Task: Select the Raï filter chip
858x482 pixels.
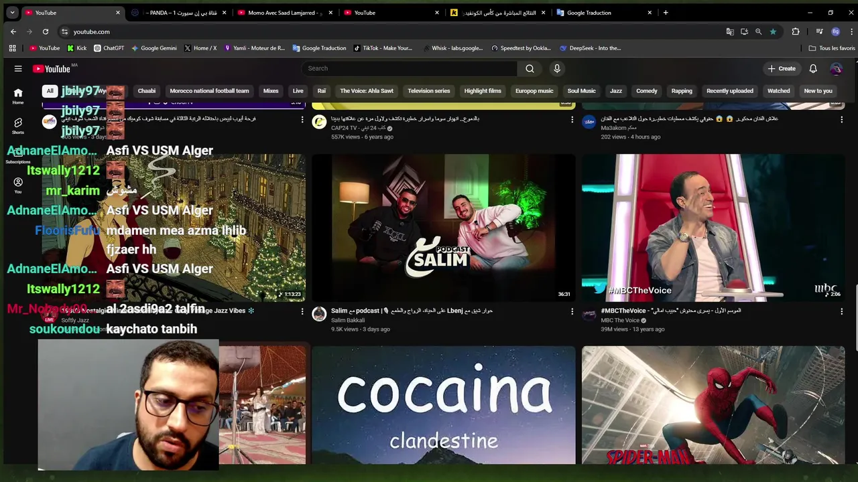Action: click(x=322, y=91)
